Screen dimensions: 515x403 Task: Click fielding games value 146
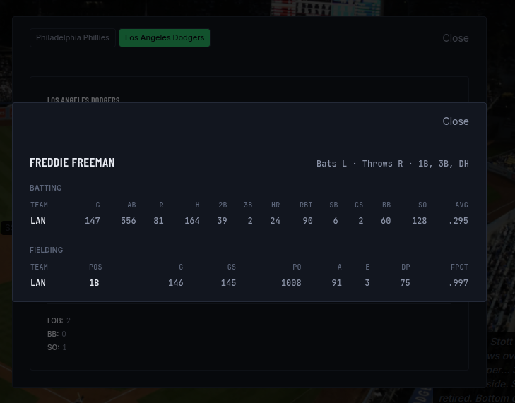(x=176, y=283)
